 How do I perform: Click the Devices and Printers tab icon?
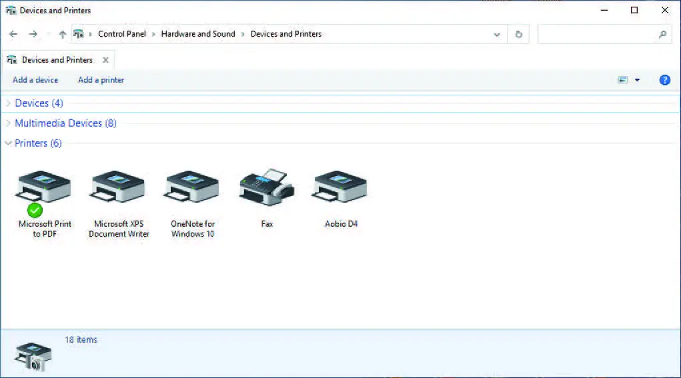coord(12,60)
